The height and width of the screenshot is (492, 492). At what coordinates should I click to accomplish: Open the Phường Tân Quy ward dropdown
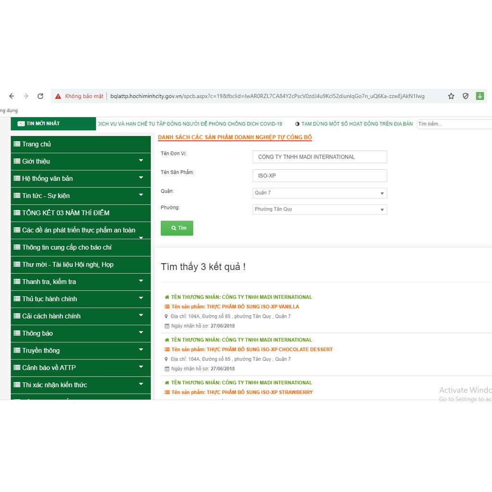coord(320,209)
